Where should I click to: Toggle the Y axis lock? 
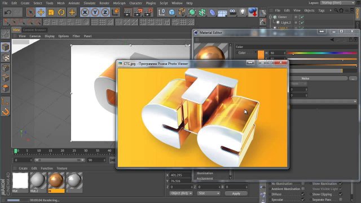[95, 12]
